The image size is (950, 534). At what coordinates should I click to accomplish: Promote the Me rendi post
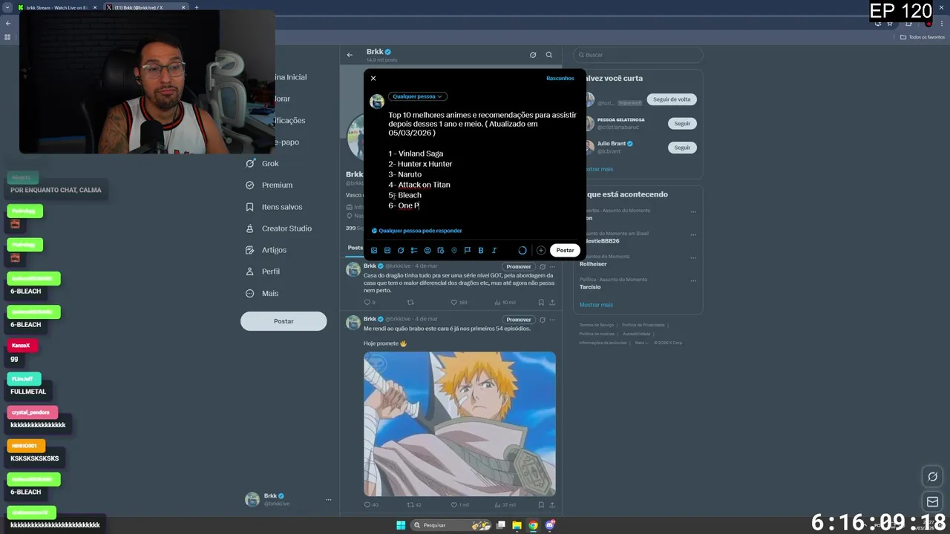(x=518, y=320)
